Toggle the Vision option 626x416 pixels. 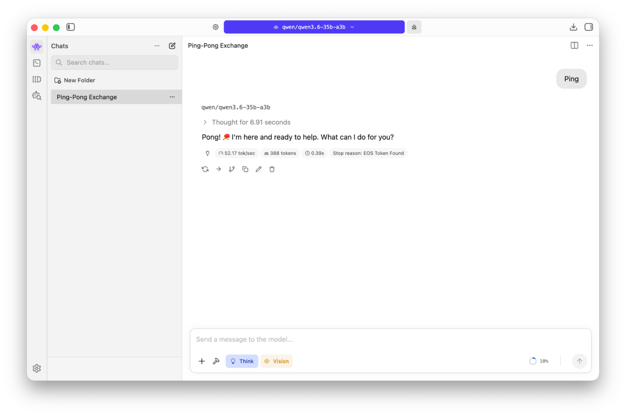[x=276, y=361]
